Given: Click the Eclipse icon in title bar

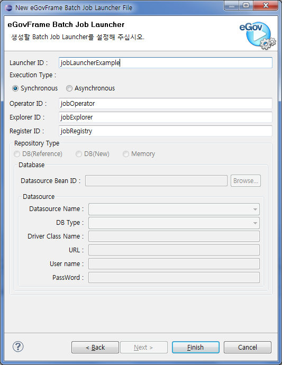Looking at the screenshot, I should tap(8, 8).
